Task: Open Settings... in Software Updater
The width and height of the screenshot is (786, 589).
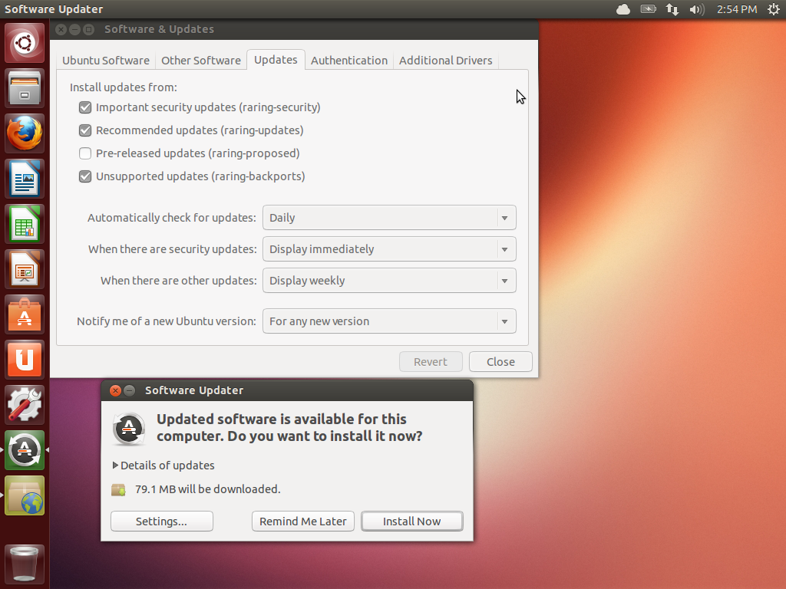Action: coord(161,522)
